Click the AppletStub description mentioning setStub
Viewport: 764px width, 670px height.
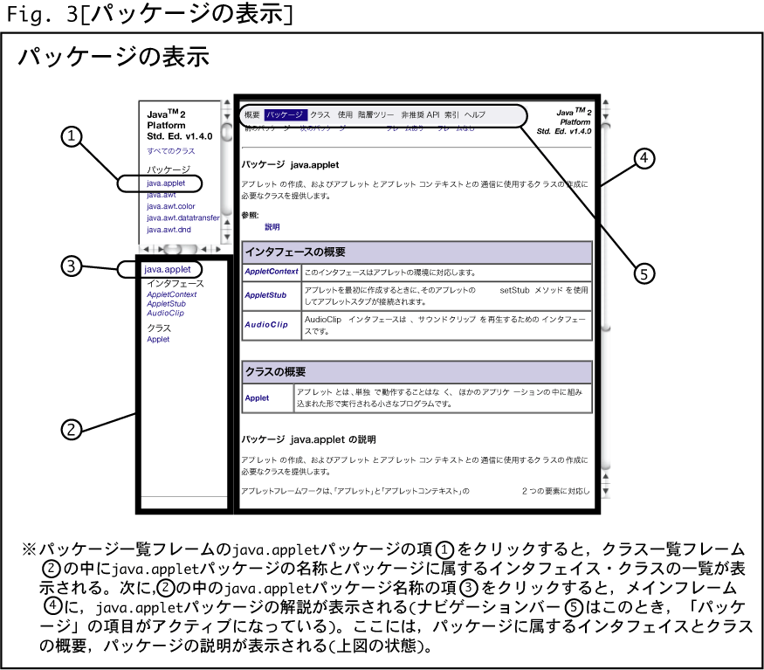(x=446, y=295)
